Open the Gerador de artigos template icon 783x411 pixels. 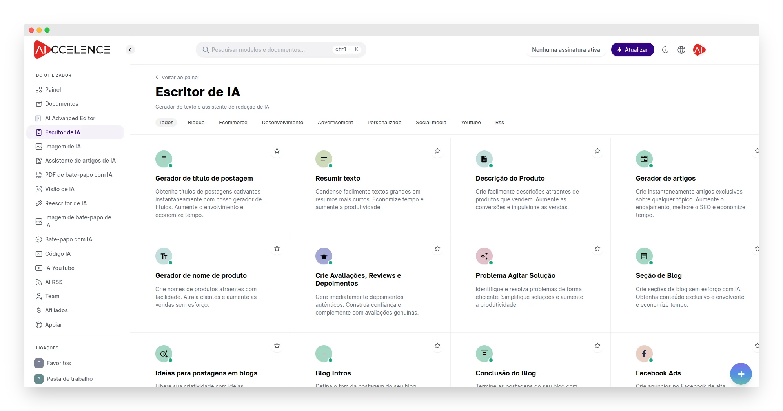pyautogui.click(x=644, y=159)
